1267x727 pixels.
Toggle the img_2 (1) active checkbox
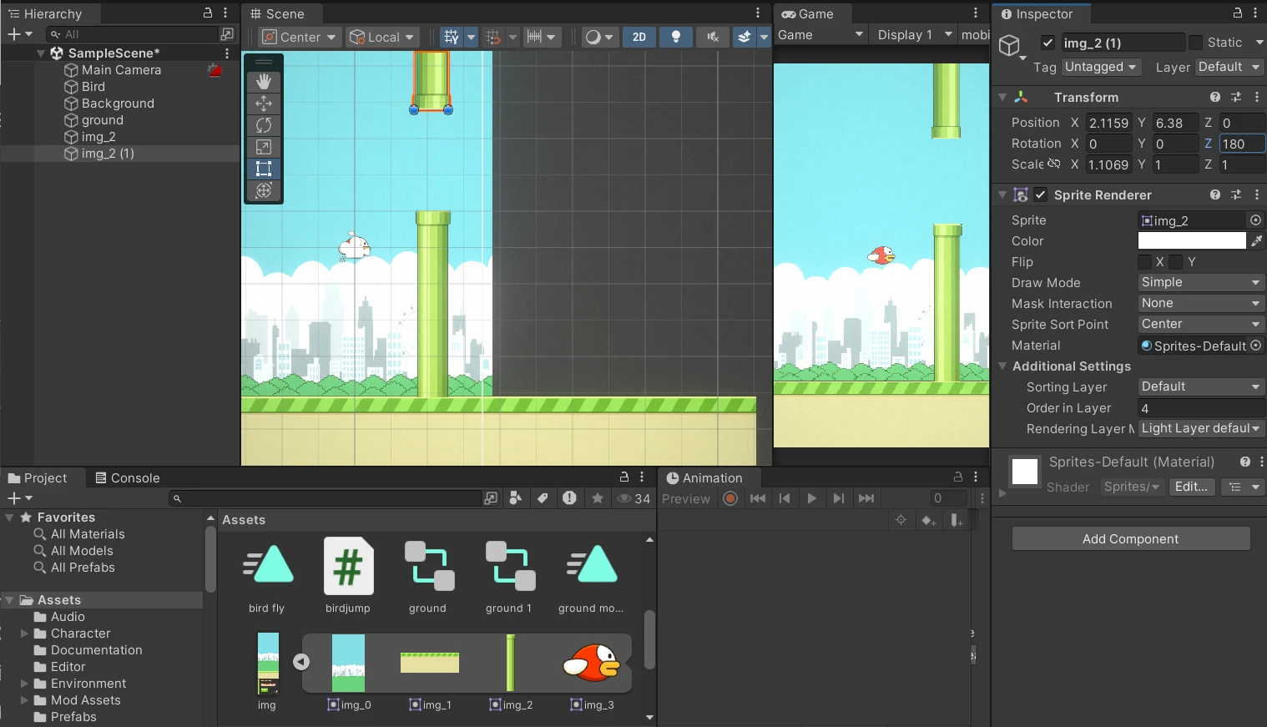[x=1047, y=43]
